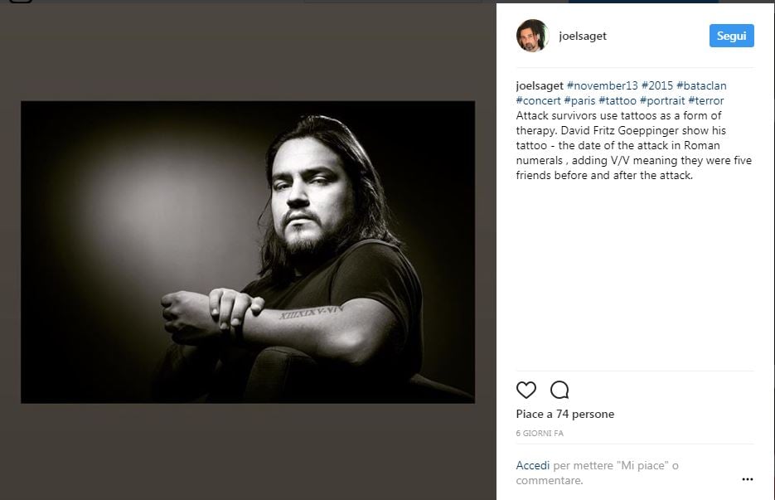Screen dimensions: 775x500
Task: Click the '6 GIORNI FA' timestamp
Action: click(x=540, y=434)
